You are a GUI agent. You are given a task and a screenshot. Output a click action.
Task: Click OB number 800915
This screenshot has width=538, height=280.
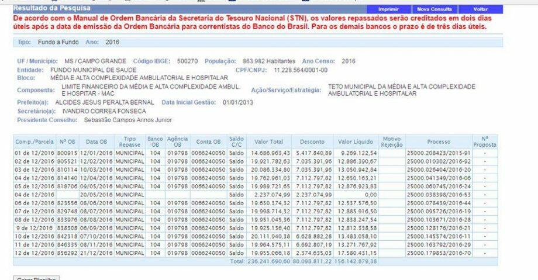click(67, 153)
